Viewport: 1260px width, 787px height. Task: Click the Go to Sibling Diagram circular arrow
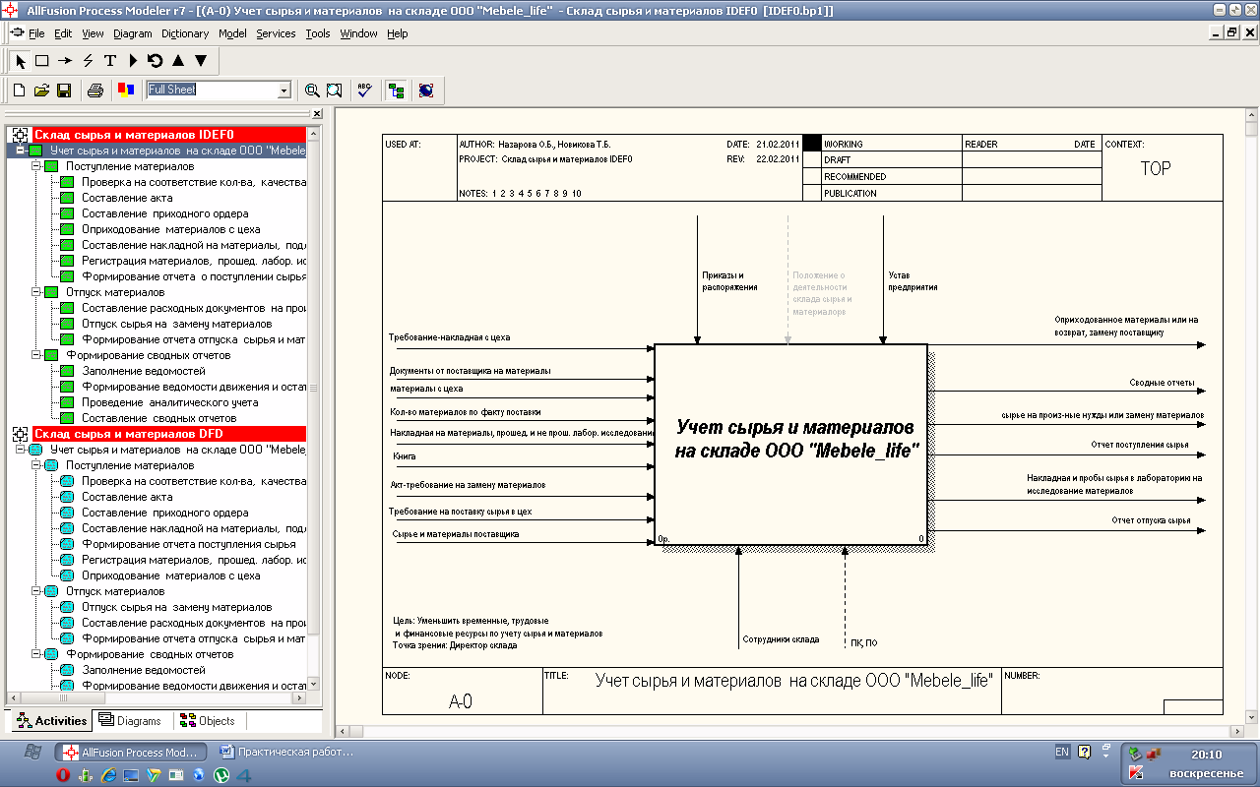click(x=155, y=60)
